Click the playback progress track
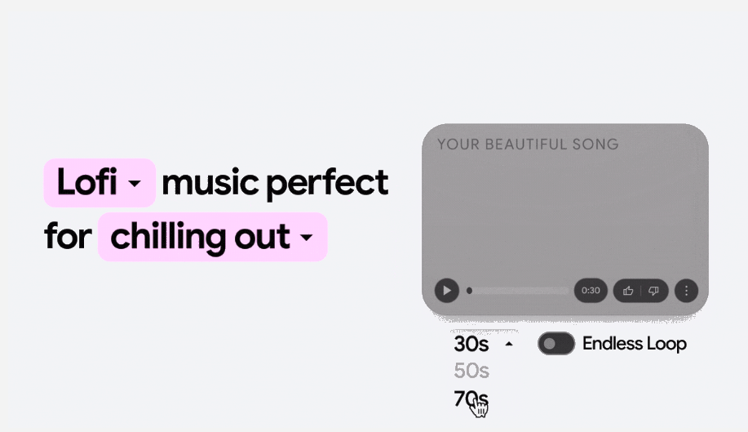The image size is (748, 432). [518, 290]
